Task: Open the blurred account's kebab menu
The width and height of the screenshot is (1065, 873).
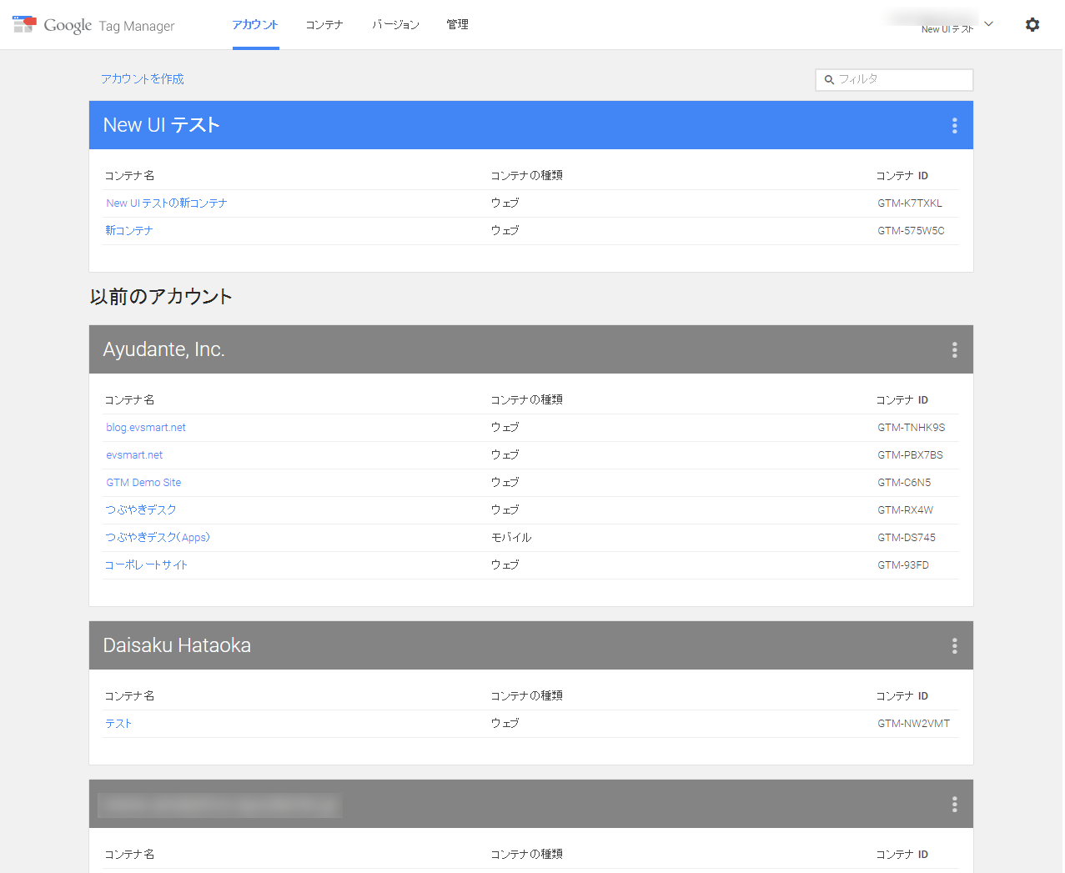Action: [955, 804]
